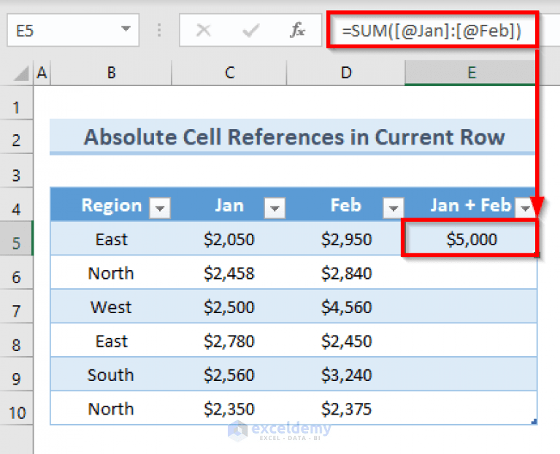Select the '$2,950' cell
Viewport: 560px width, 454px height.
point(346,239)
